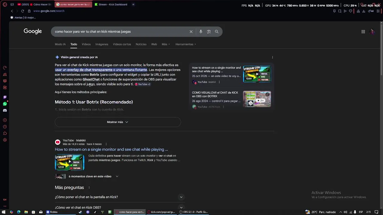The width and height of the screenshot is (383, 215).
Task: Open the three-dot menu next to Más preguntas
Action: [x=89, y=188]
